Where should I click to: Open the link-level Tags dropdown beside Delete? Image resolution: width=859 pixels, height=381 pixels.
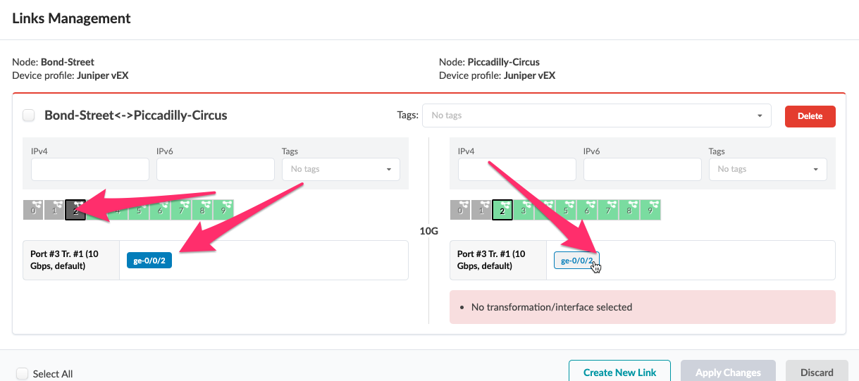596,115
